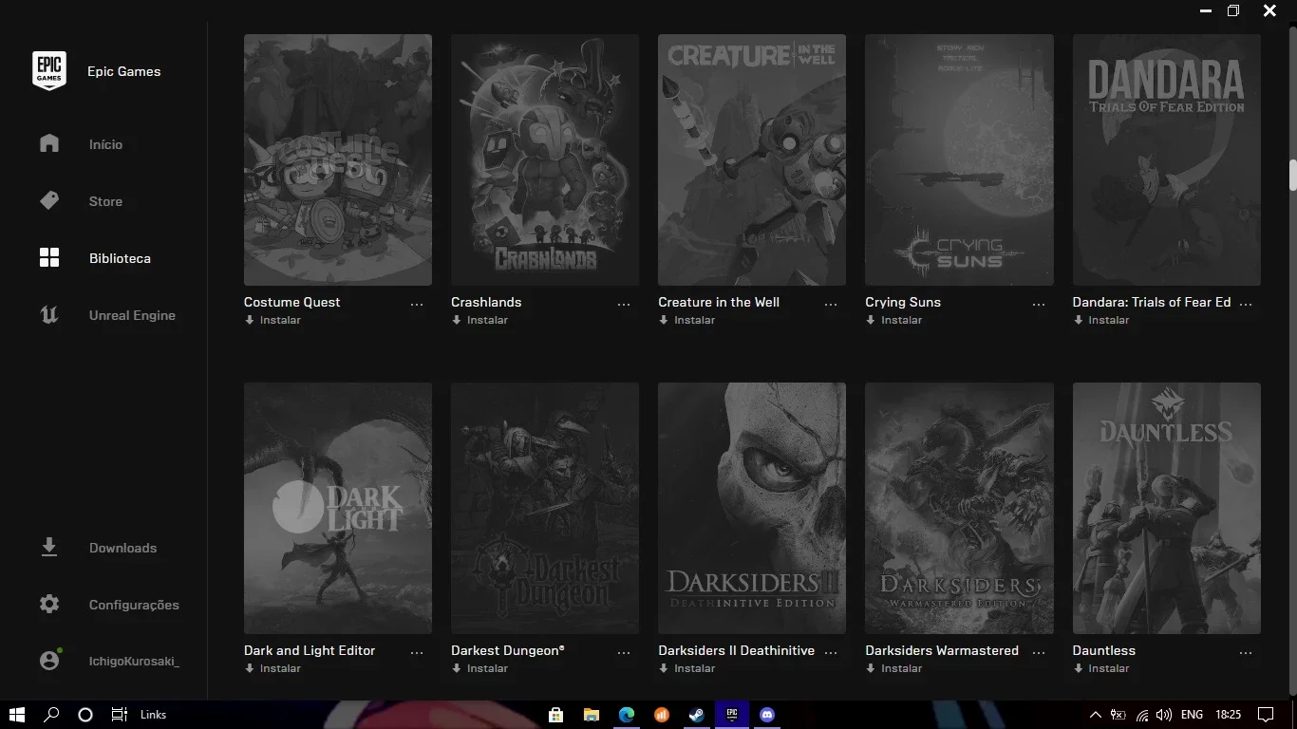Open Cortana from the taskbar
The width and height of the screenshot is (1297, 729).
click(x=85, y=715)
